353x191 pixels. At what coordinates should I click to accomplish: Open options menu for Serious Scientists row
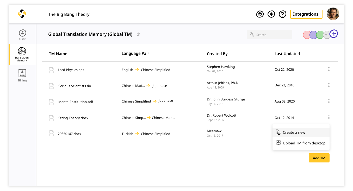pos(329,85)
